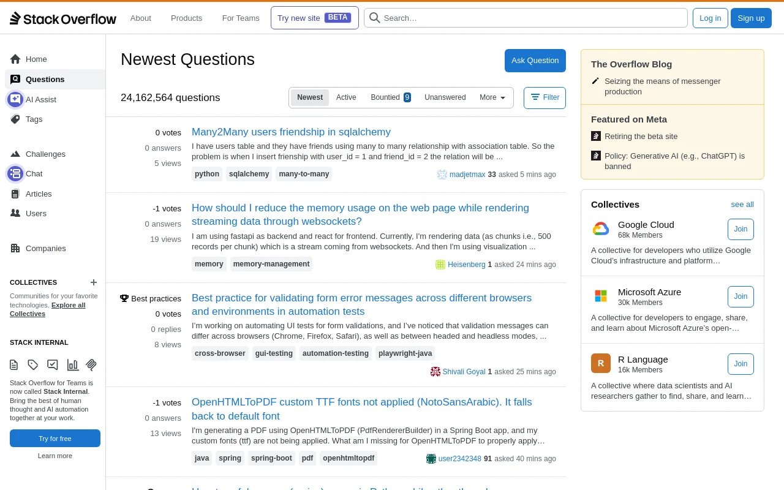784x490 pixels.
Task: Keep the Newest sorting selected
Action: 310,97
